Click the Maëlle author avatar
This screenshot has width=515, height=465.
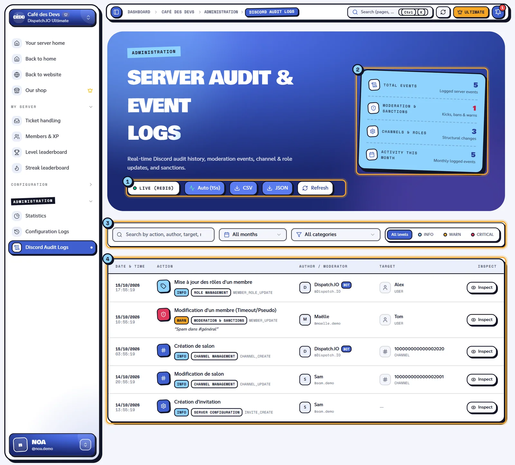point(305,319)
